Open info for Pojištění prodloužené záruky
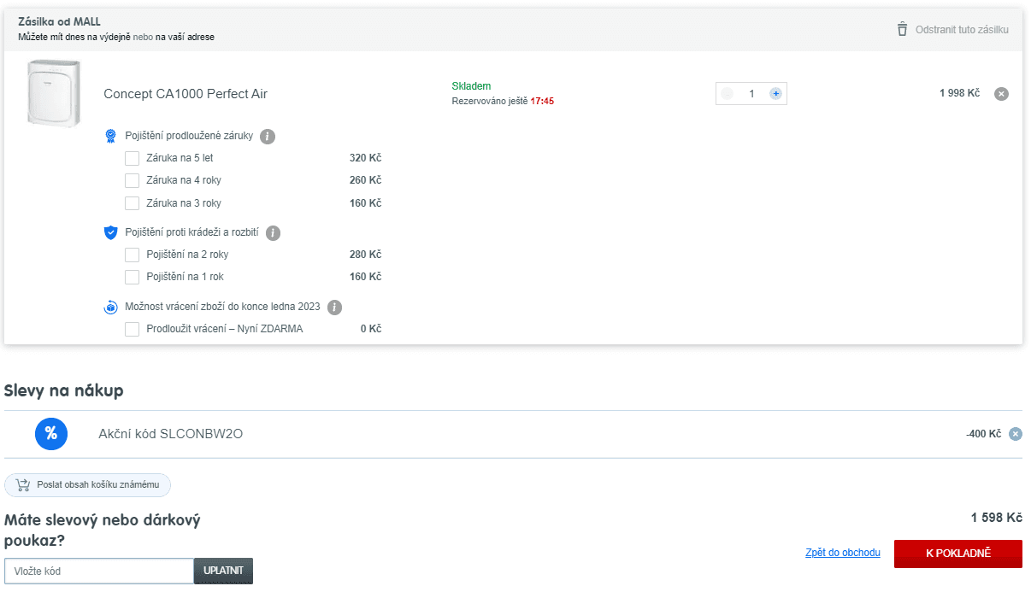Screen dimensions: 1031x592 point(268,137)
